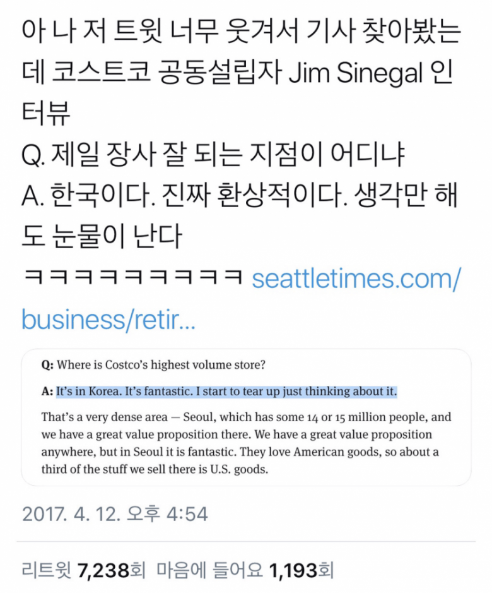Click the bold number 7,238
The image size is (492, 593).
(103, 571)
